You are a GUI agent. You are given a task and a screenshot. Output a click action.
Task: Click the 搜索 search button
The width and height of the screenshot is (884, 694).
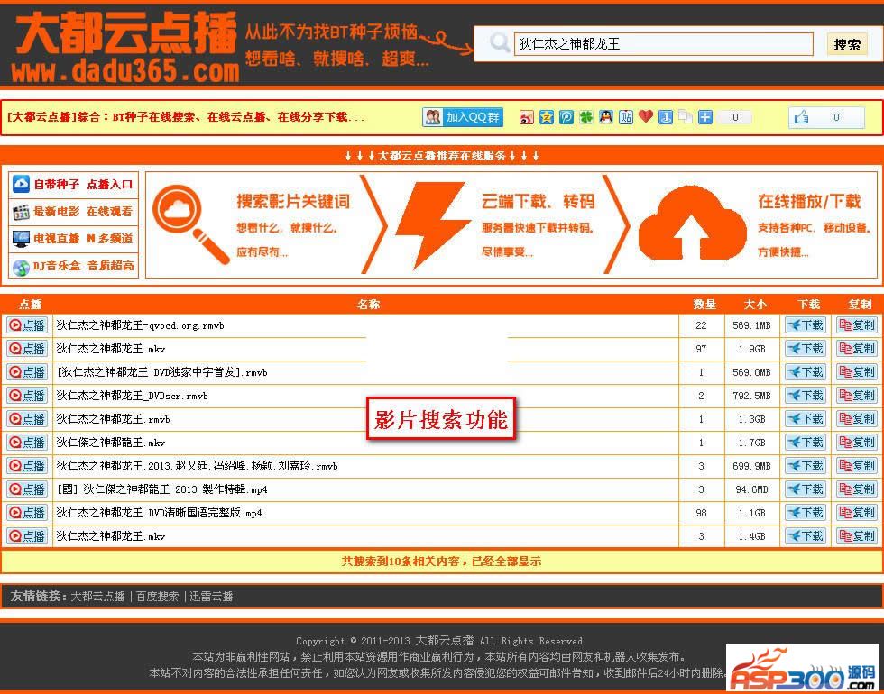point(847,44)
